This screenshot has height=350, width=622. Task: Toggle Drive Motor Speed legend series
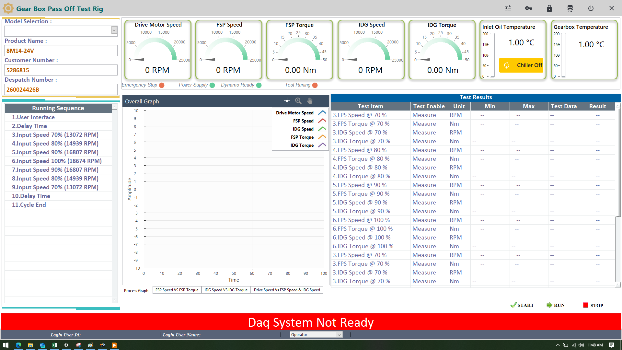pos(294,113)
